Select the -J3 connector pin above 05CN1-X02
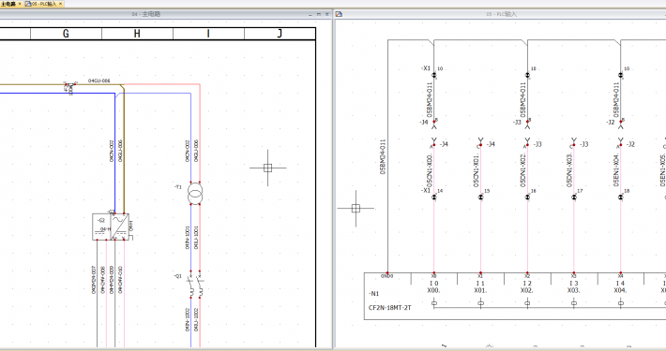 tap(527, 142)
